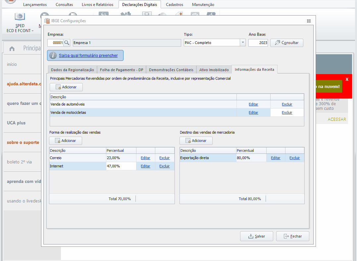Screen dimensions: 357x261
Task: Open sobre o suporte sidebar link
Action: tap(23, 142)
